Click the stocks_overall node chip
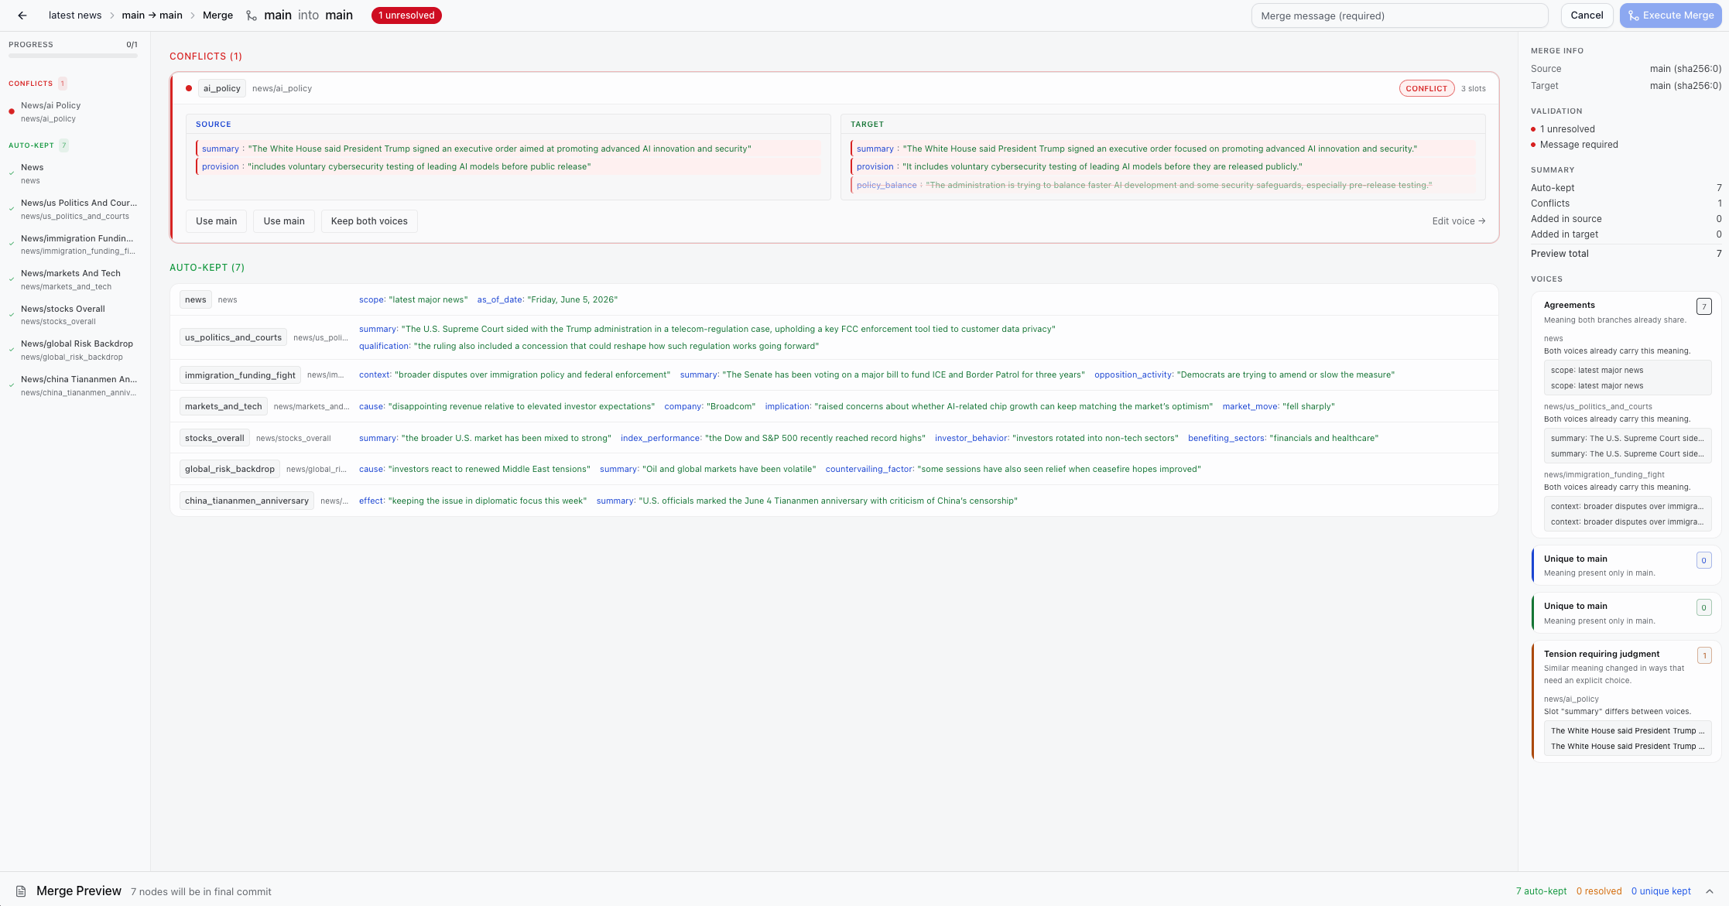1729x906 pixels. click(214, 438)
